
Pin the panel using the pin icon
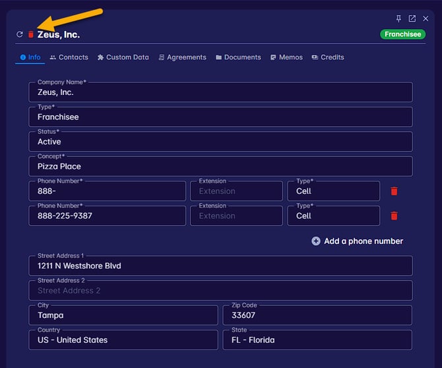398,18
